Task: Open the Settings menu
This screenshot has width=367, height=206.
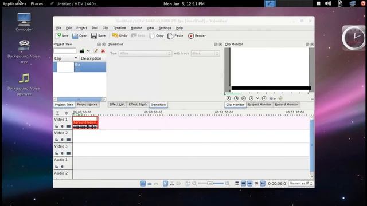Action: [x=165, y=28]
